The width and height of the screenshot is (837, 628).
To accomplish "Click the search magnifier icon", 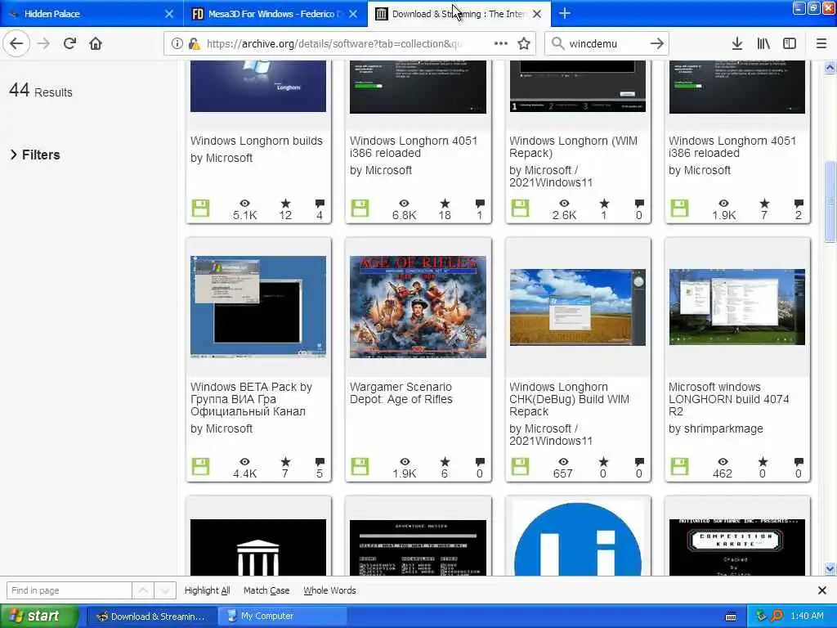I will (557, 44).
